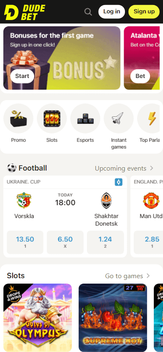Open Gates of Olympus slot thumbnail
163x352 pixels.
coord(38,318)
